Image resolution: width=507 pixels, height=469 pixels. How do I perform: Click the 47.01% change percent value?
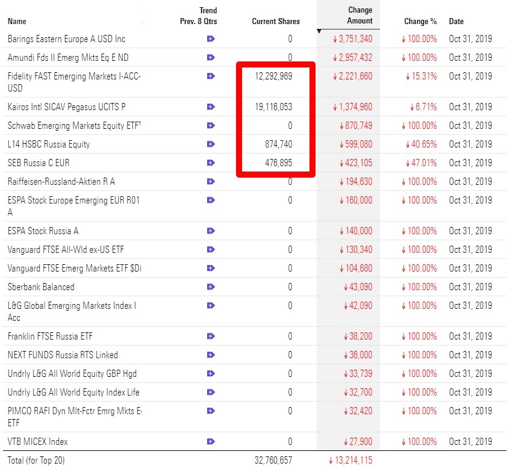tap(421, 163)
